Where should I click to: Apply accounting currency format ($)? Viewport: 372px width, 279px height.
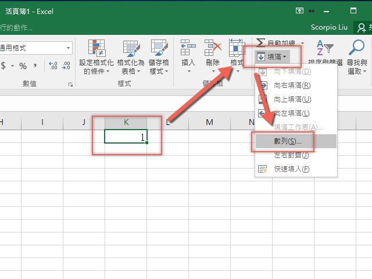pyautogui.click(x=3, y=66)
